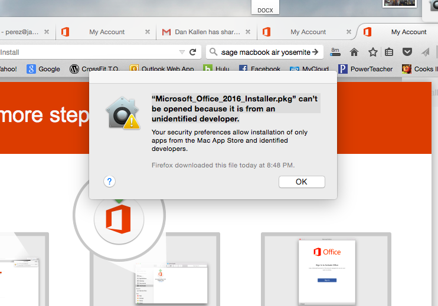Screen dimensions: 438x306
Task: Switch to perez@ja... tab
Action: pos(19,32)
